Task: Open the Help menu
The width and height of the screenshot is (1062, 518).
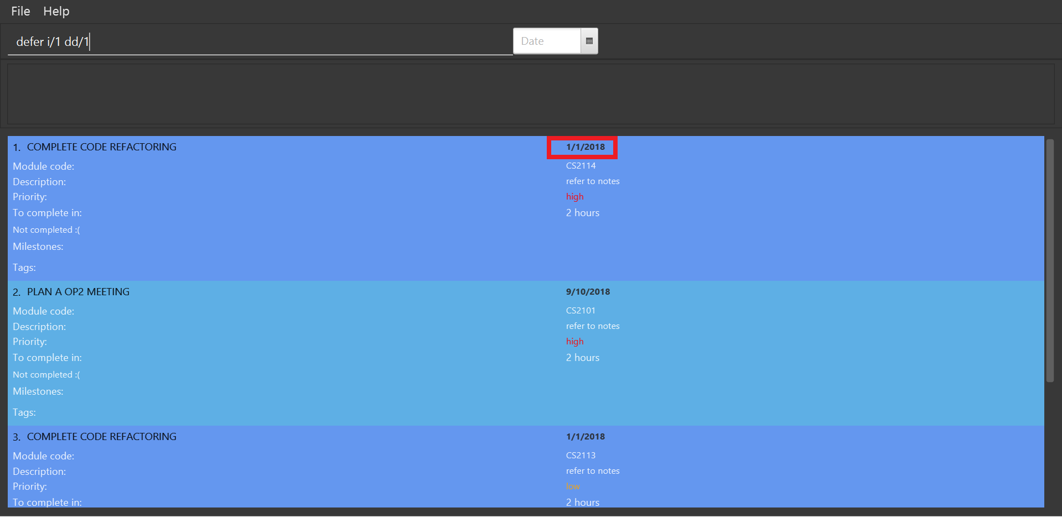Action: point(56,11)
